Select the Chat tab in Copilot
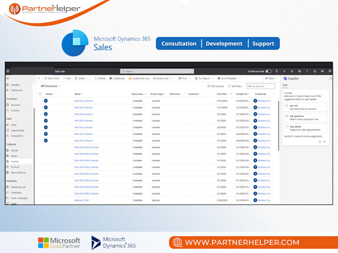The height and width of the screenshot is (253, 338). (x=285, y=85)
